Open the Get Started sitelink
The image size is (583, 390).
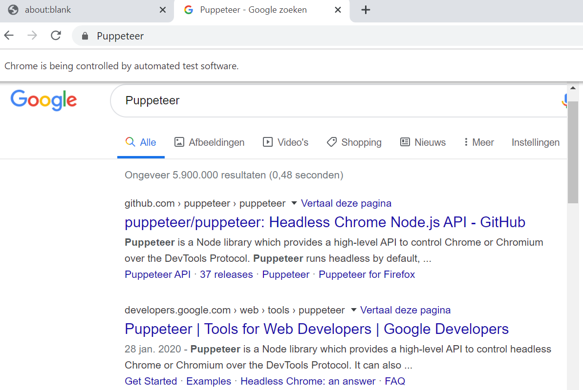(151, 381)
